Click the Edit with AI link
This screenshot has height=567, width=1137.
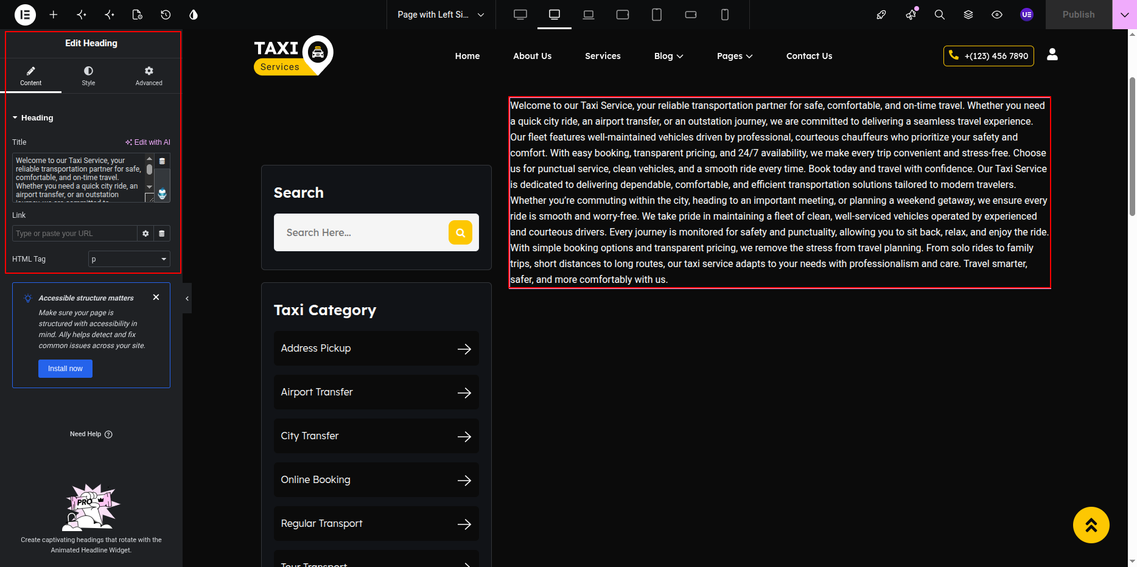pyautogui.click(x=148, y=142)
